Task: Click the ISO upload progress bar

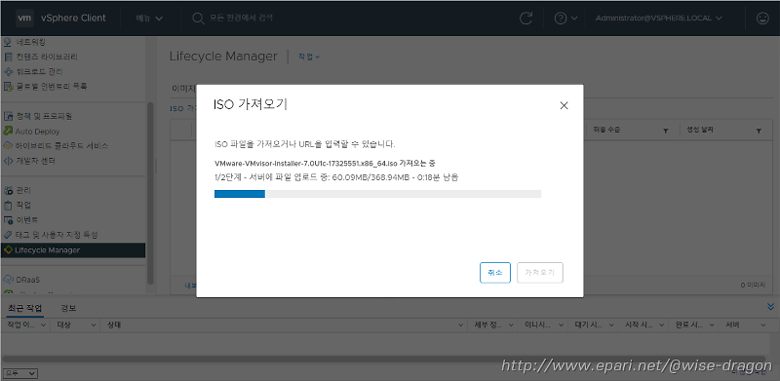Action: [x=377, y=194]
